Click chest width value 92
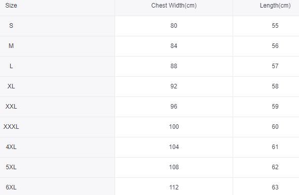Screen dimensions: 299x195 (174, 86)
